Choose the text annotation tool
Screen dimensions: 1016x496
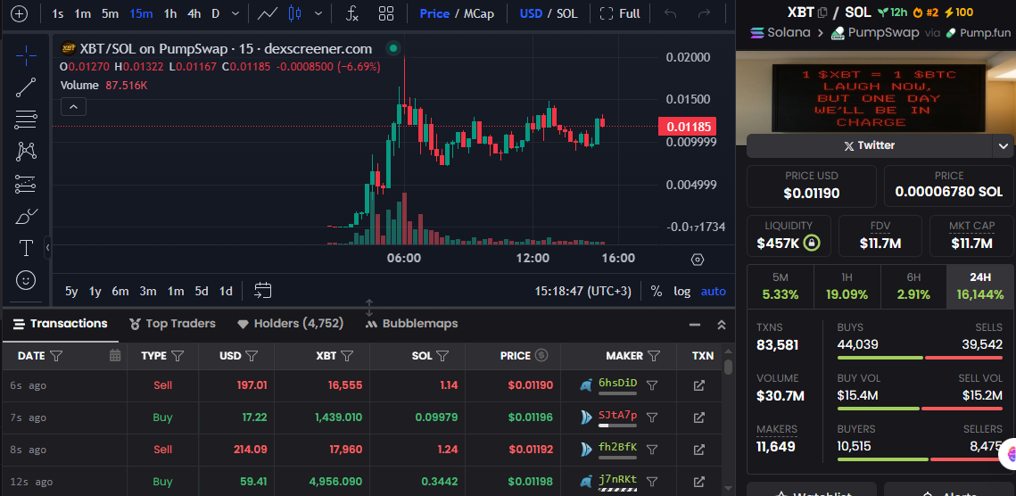pos(26,248)
